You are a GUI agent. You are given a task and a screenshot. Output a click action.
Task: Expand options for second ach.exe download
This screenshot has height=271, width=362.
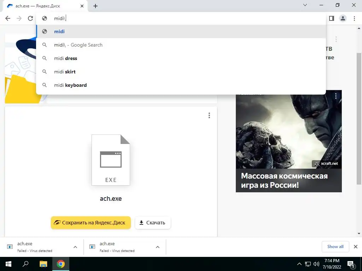[x=158, y=247]
